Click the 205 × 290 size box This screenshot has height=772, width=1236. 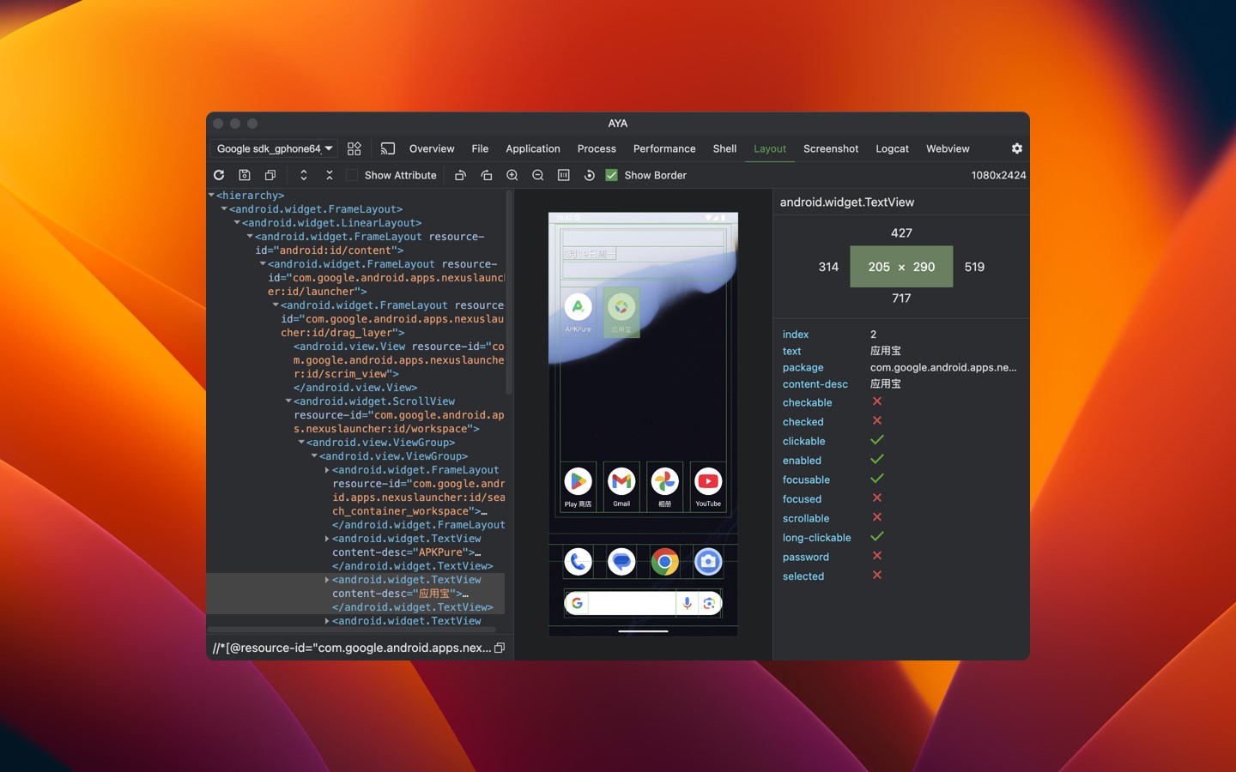click(x=901, y=267)
